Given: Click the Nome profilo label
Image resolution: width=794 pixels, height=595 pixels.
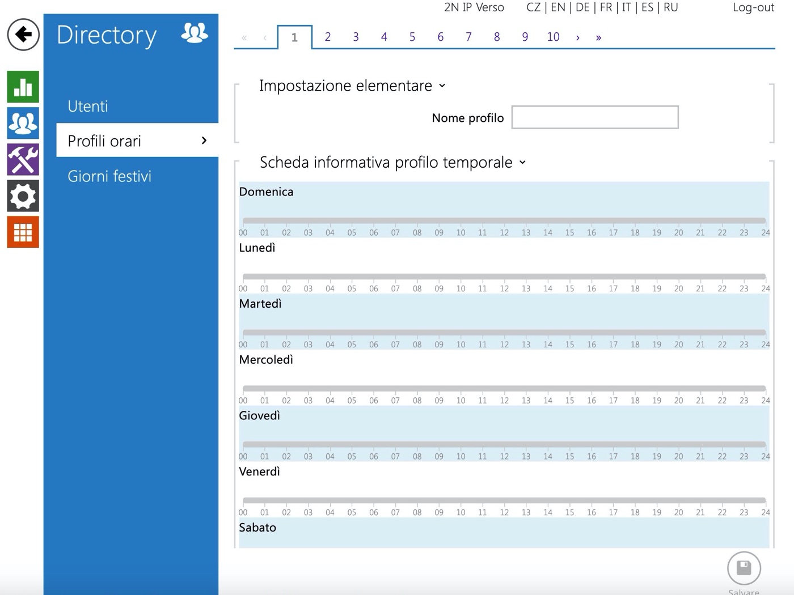Looking at the screenshot, I should (468, 118).
